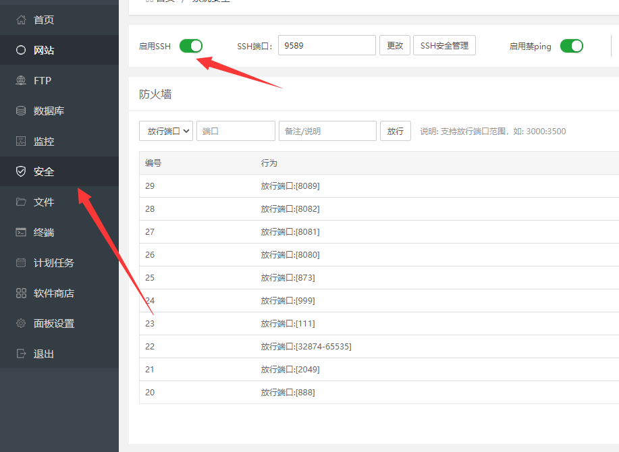619x452 pixels.
Task: Select rule row 放行端口:[2049]
Action: [x=379, y=369]
